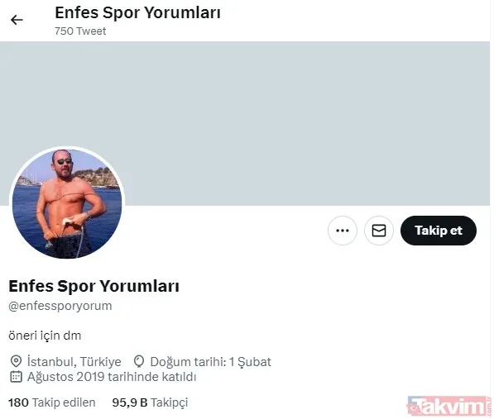Open the profile picture
Image resolution: width=494 pixels, height=419 pixels.
pyautogui.click(x=67, y=203)
